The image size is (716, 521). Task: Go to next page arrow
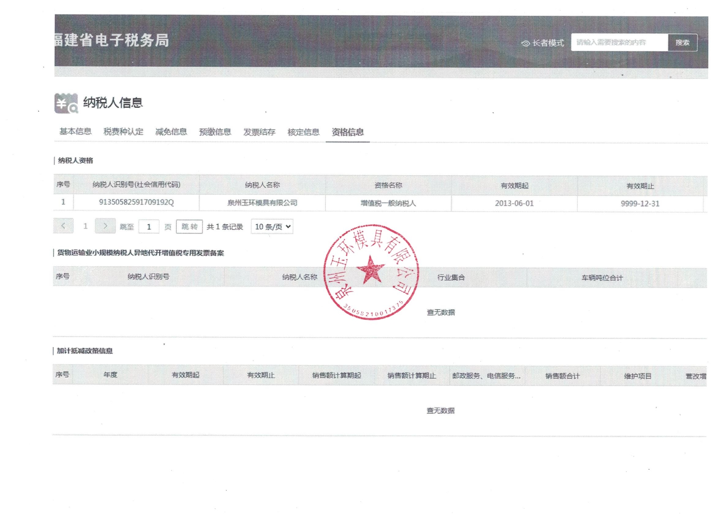(105, 226)
